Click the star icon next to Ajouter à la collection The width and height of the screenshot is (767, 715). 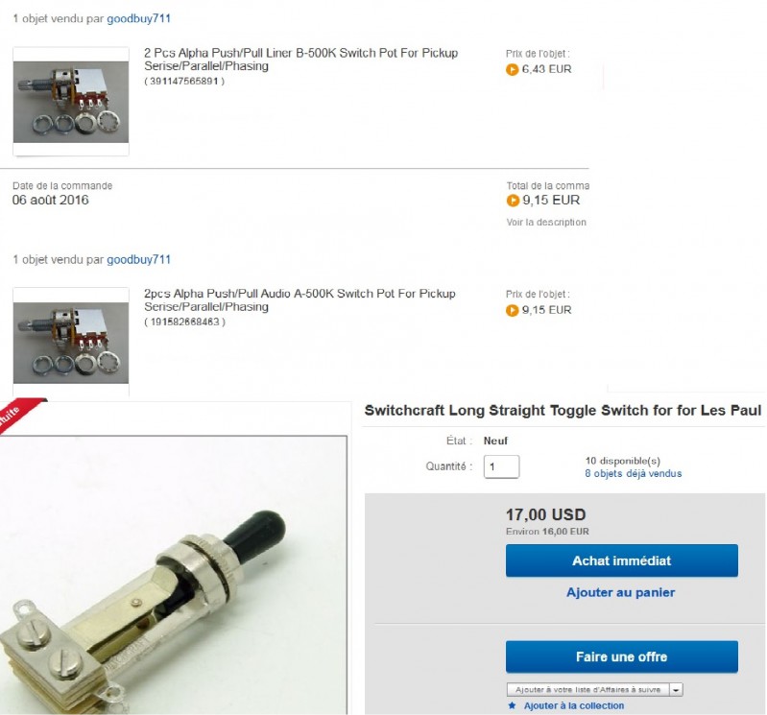[512, 705]
